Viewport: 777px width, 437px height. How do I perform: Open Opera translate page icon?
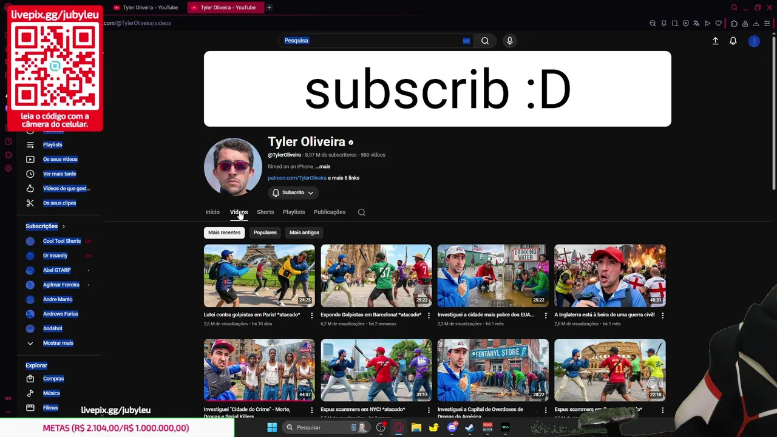click(x=696, y=23)
